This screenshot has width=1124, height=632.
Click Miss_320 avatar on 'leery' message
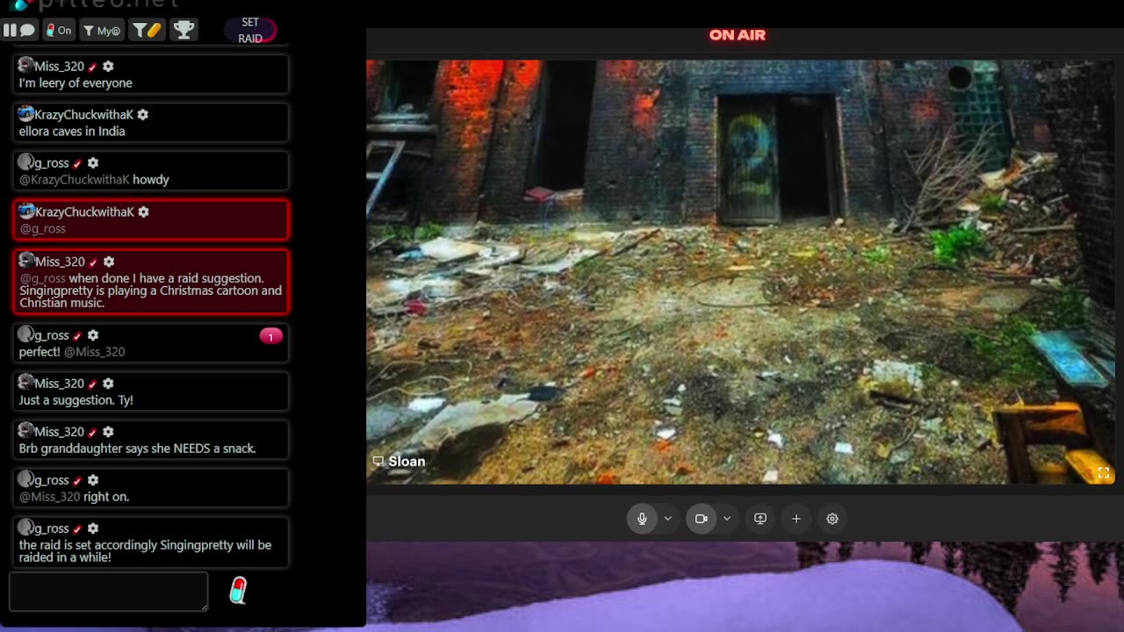click(x=25, y=65)
